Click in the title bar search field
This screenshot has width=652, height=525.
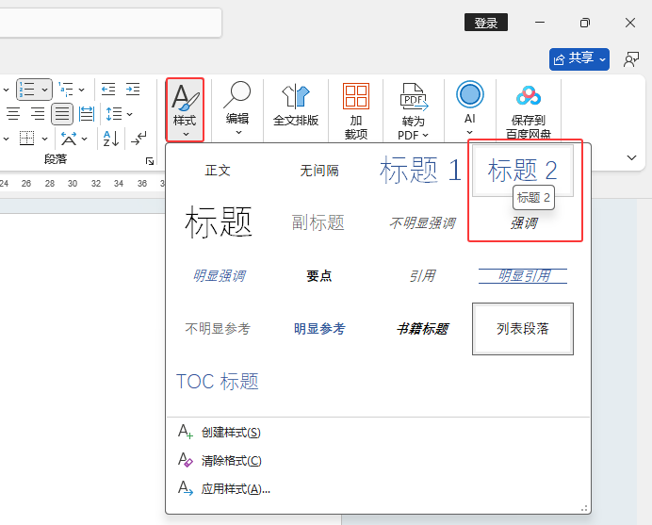(109, 23)
